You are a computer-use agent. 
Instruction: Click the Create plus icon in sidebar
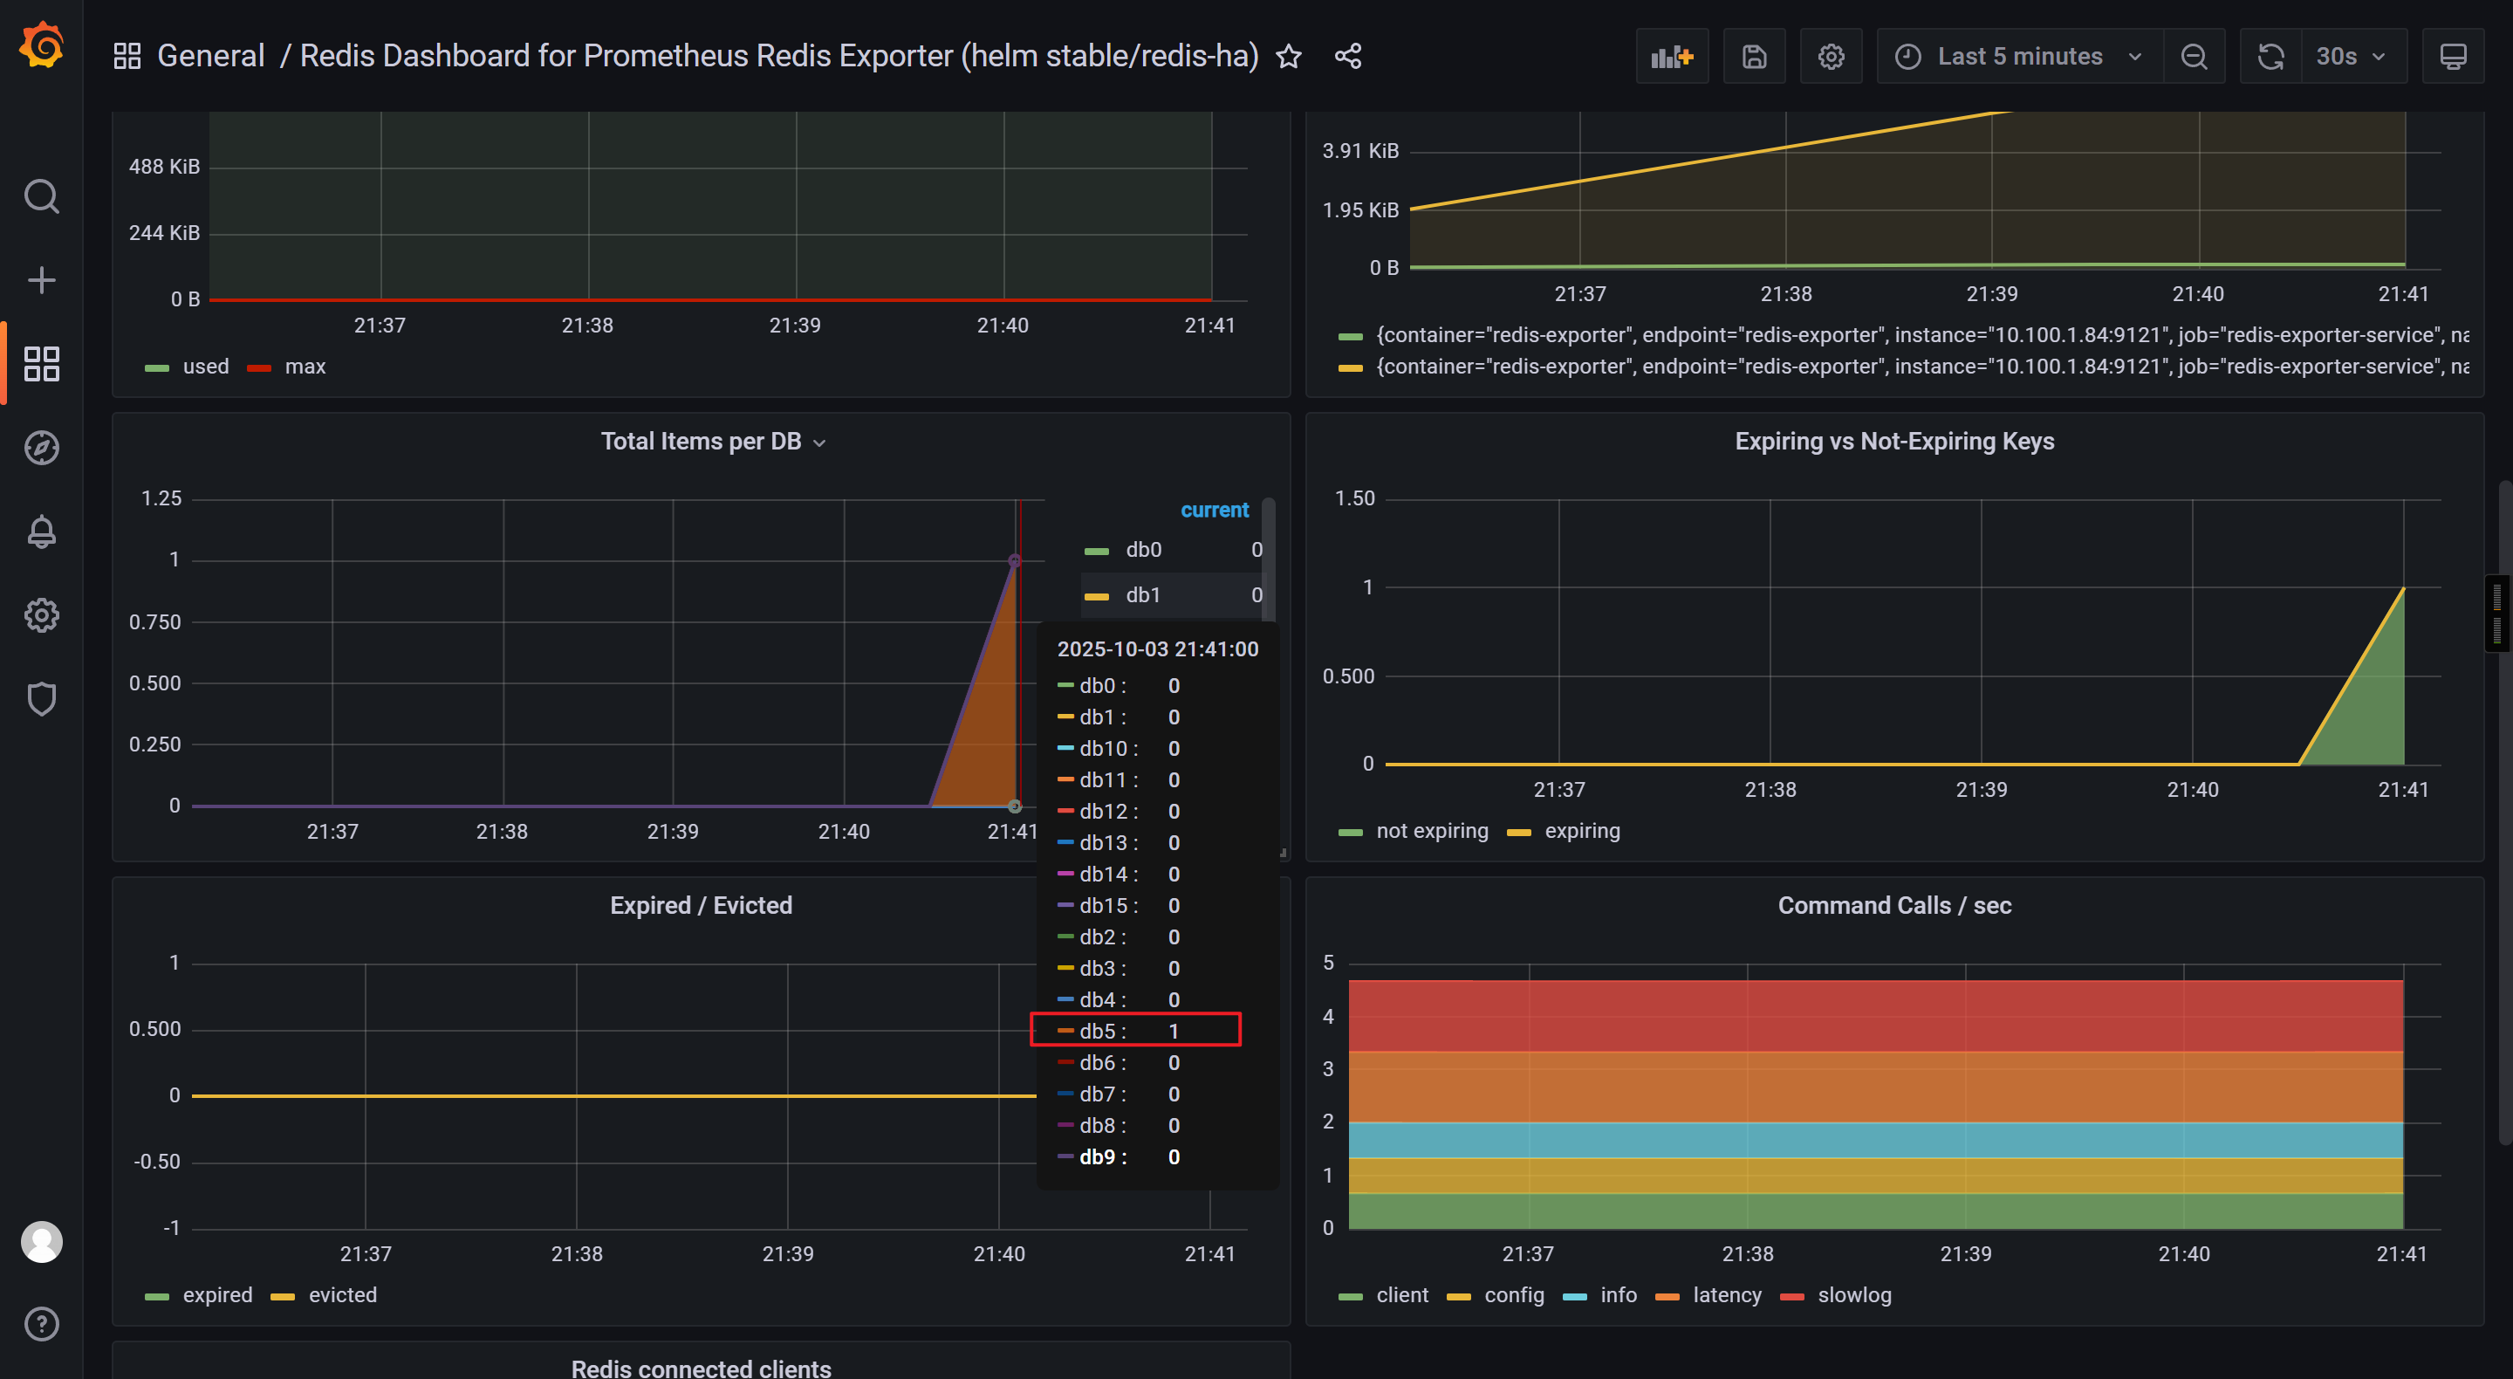pyautogui.click(x=41, y=280)
